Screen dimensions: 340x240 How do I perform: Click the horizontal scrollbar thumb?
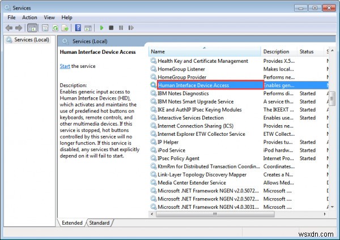tap(215, 214)
